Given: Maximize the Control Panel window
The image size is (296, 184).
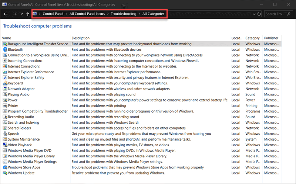Looking at the screenshot, I should (275, 4).
